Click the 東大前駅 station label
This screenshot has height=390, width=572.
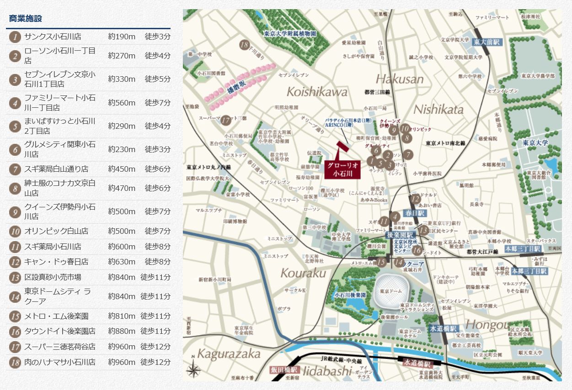[x=487, y=42]
